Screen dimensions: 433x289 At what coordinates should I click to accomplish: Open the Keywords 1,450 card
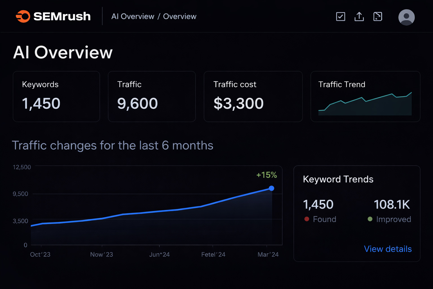tap(56, 97)
